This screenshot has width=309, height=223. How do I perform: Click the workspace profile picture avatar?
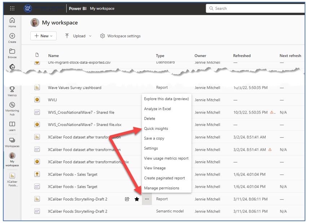pos(35,23)
